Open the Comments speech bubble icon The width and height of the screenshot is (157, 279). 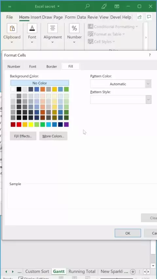[x=149, y=17]
